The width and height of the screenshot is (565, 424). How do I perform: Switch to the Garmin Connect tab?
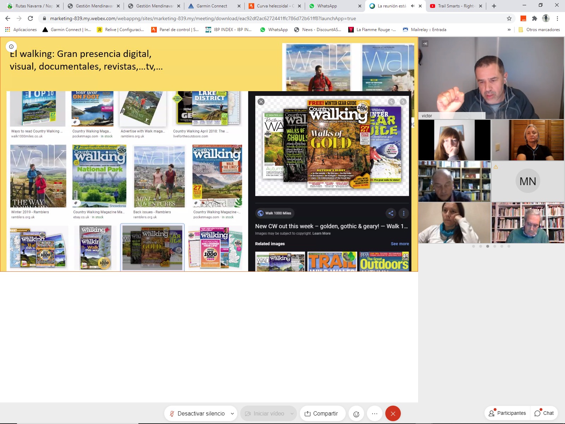(212, 6)
